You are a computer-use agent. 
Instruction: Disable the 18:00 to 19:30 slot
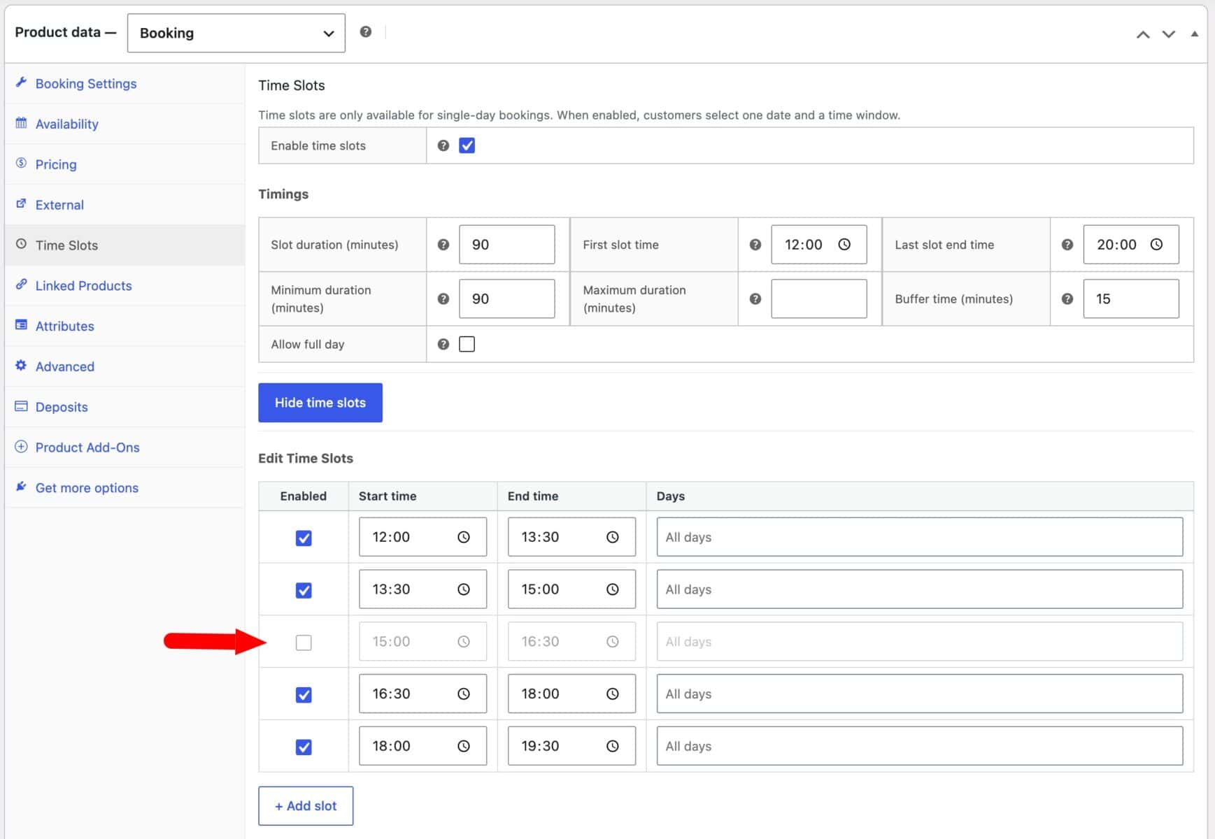[x=304, y=747]
